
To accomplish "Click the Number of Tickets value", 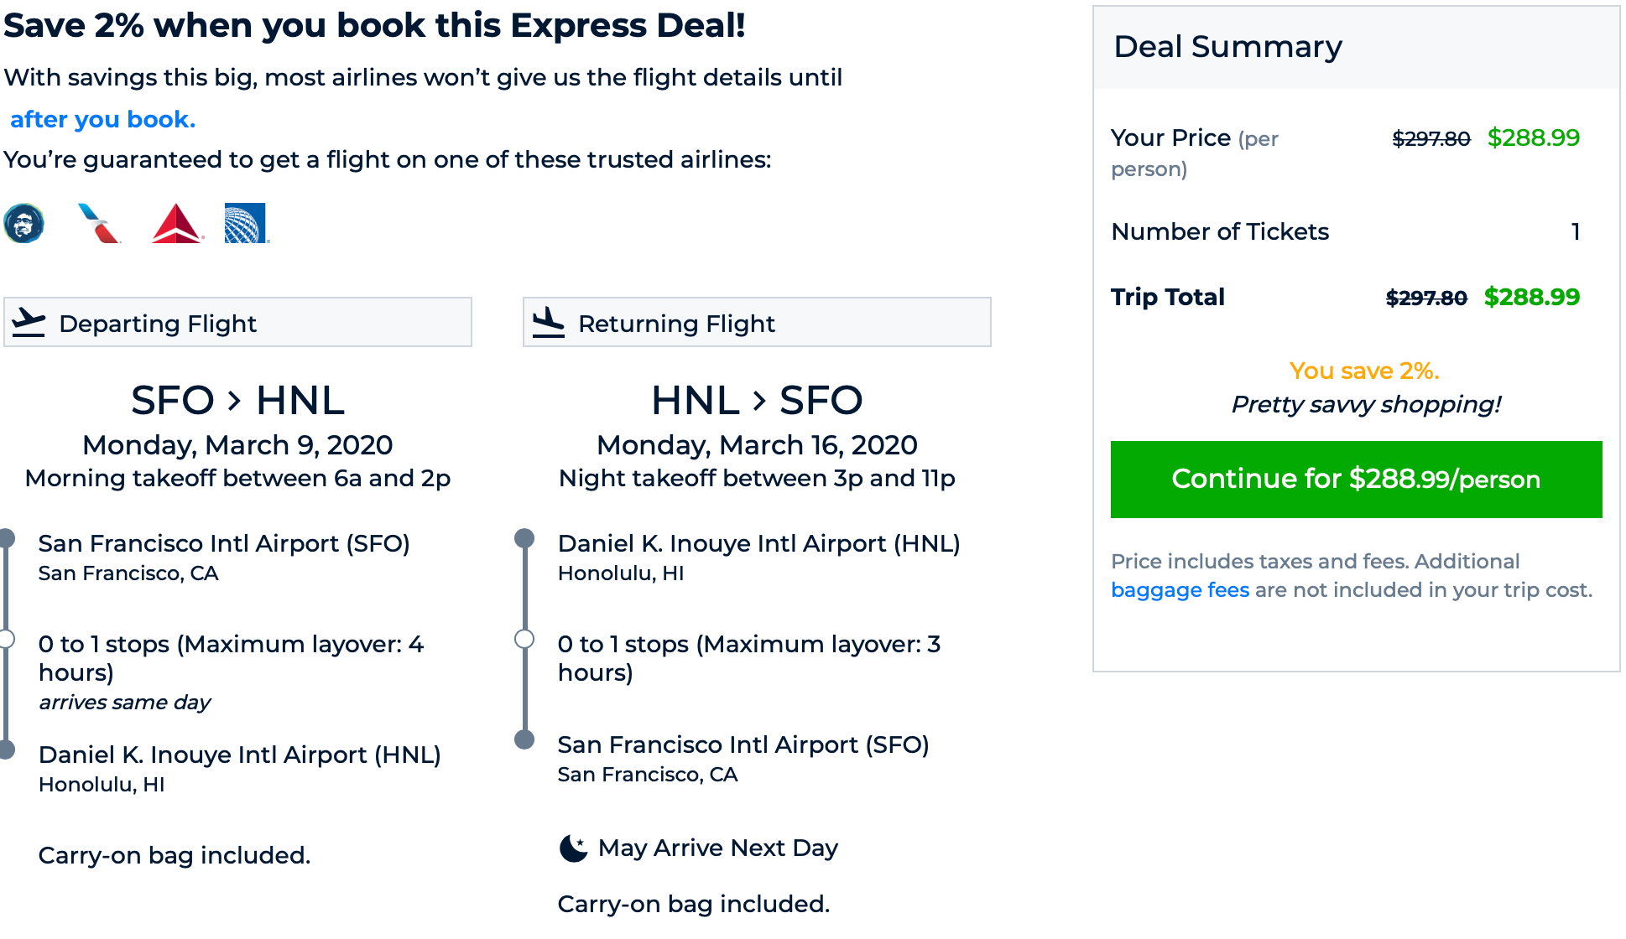I will 1576,231.
